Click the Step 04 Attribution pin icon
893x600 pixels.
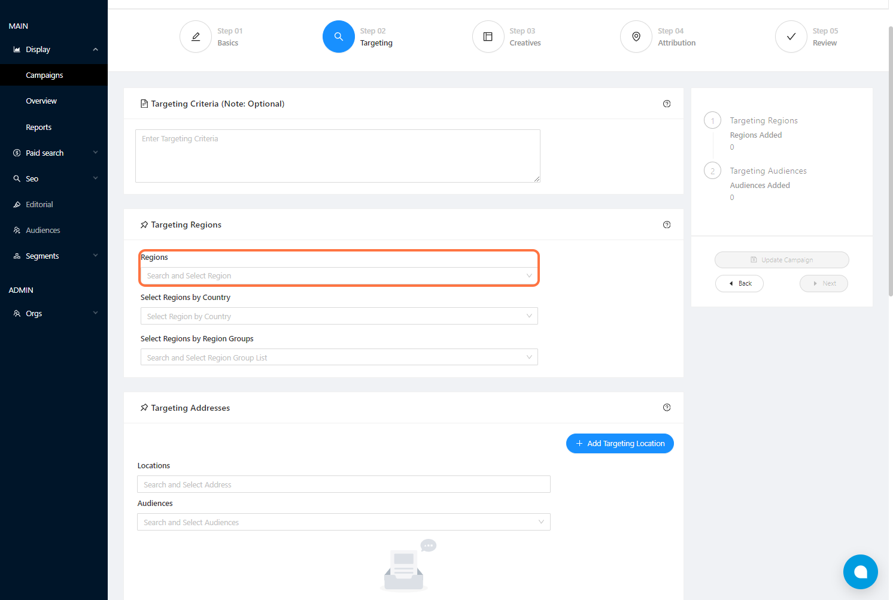[x=636, y=37]
